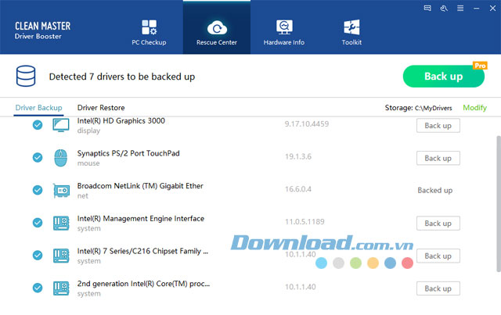
Task: Click the green Back up all button
Action: tap(444, 77)
